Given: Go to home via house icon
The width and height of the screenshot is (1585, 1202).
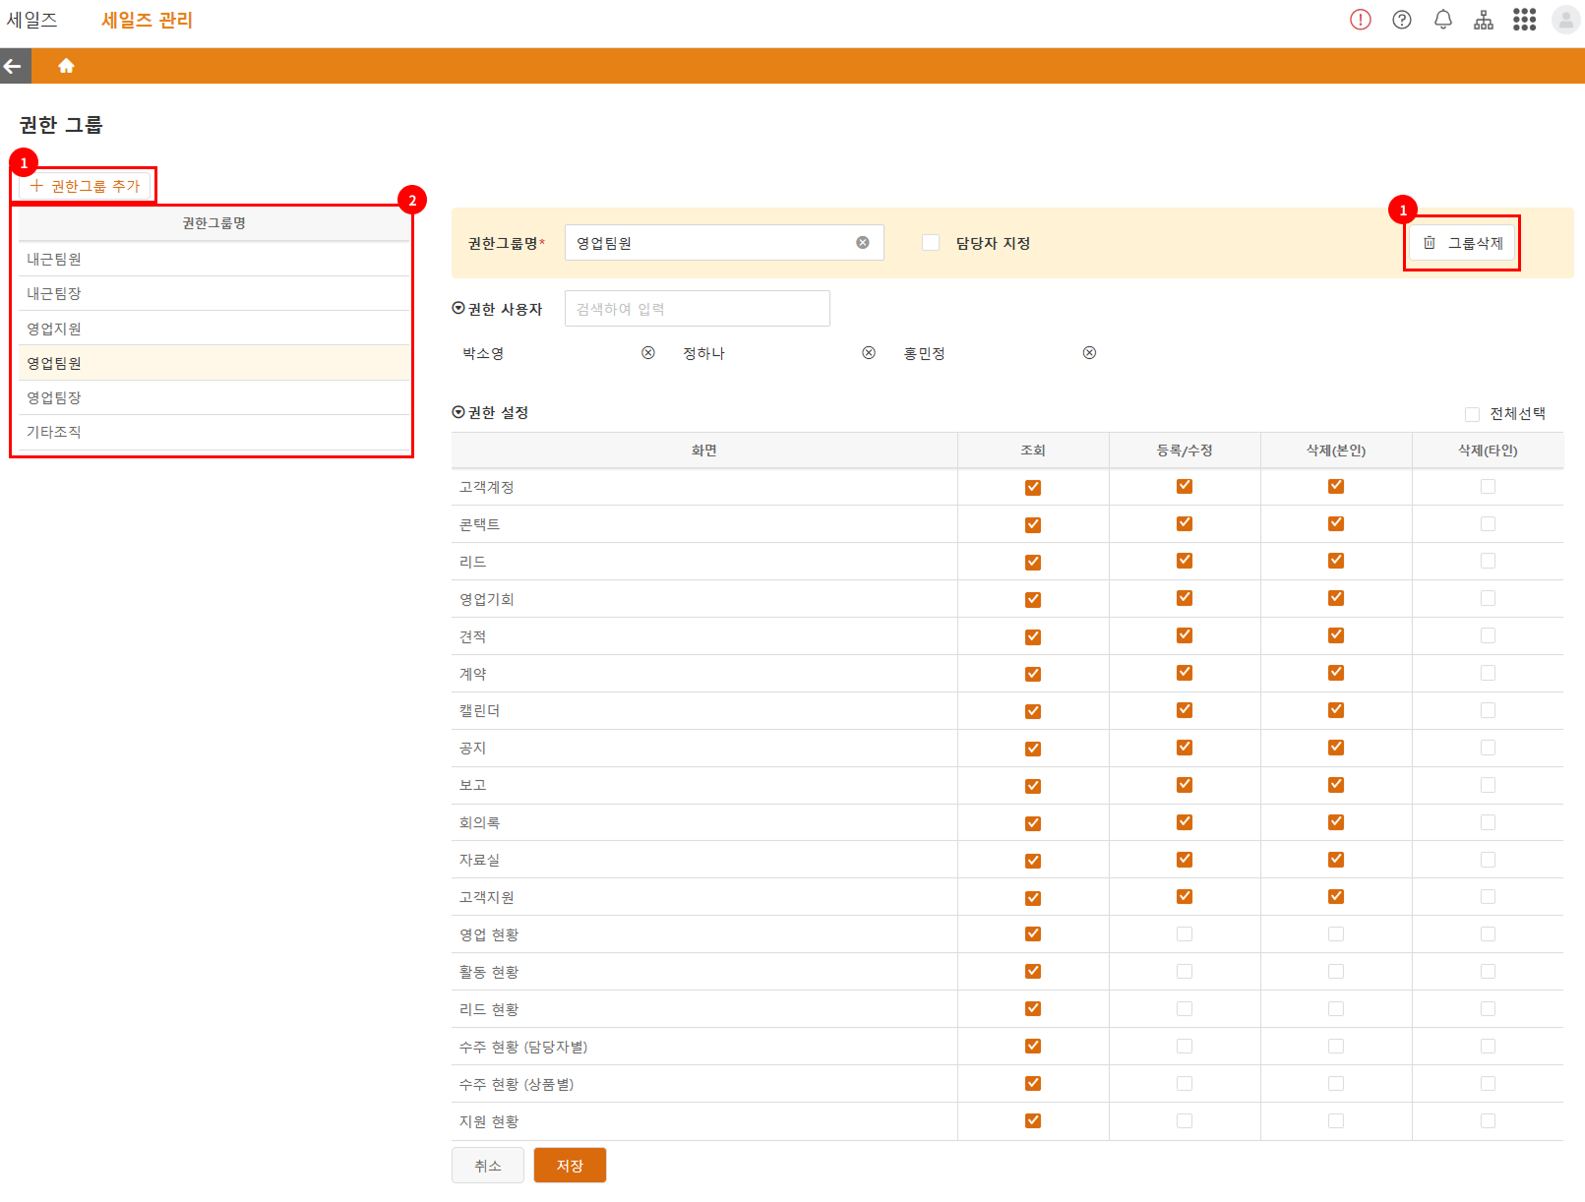Looking at the screenshot, I should 66,66.
